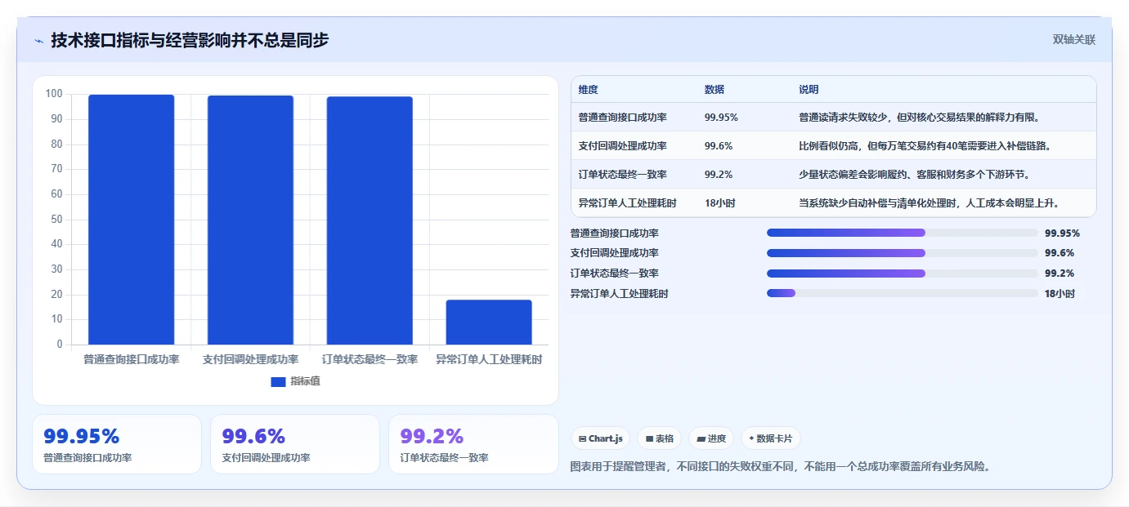Click the 99.95% data card
Screen dimensions: 1129x507
[117, 444]
